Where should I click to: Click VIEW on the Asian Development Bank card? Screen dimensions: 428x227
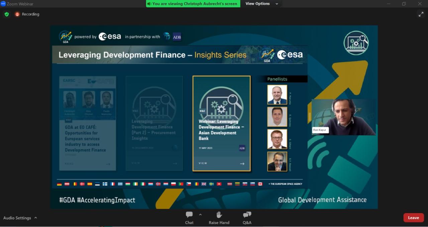(203, 163)
